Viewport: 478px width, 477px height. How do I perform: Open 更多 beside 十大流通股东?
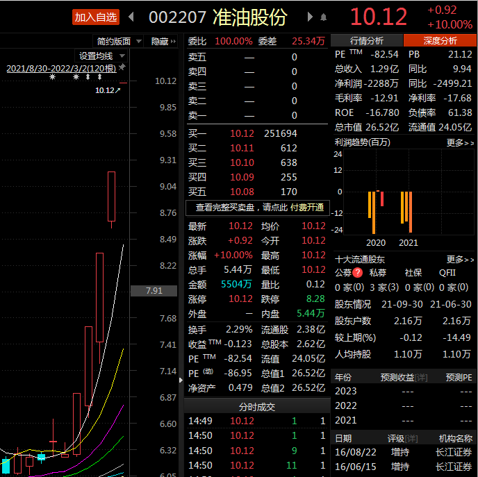coord(460,259)
